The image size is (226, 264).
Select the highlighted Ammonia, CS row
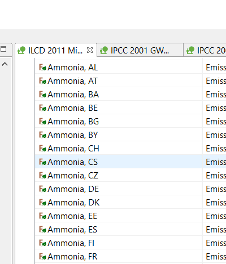tap(119, 162)
